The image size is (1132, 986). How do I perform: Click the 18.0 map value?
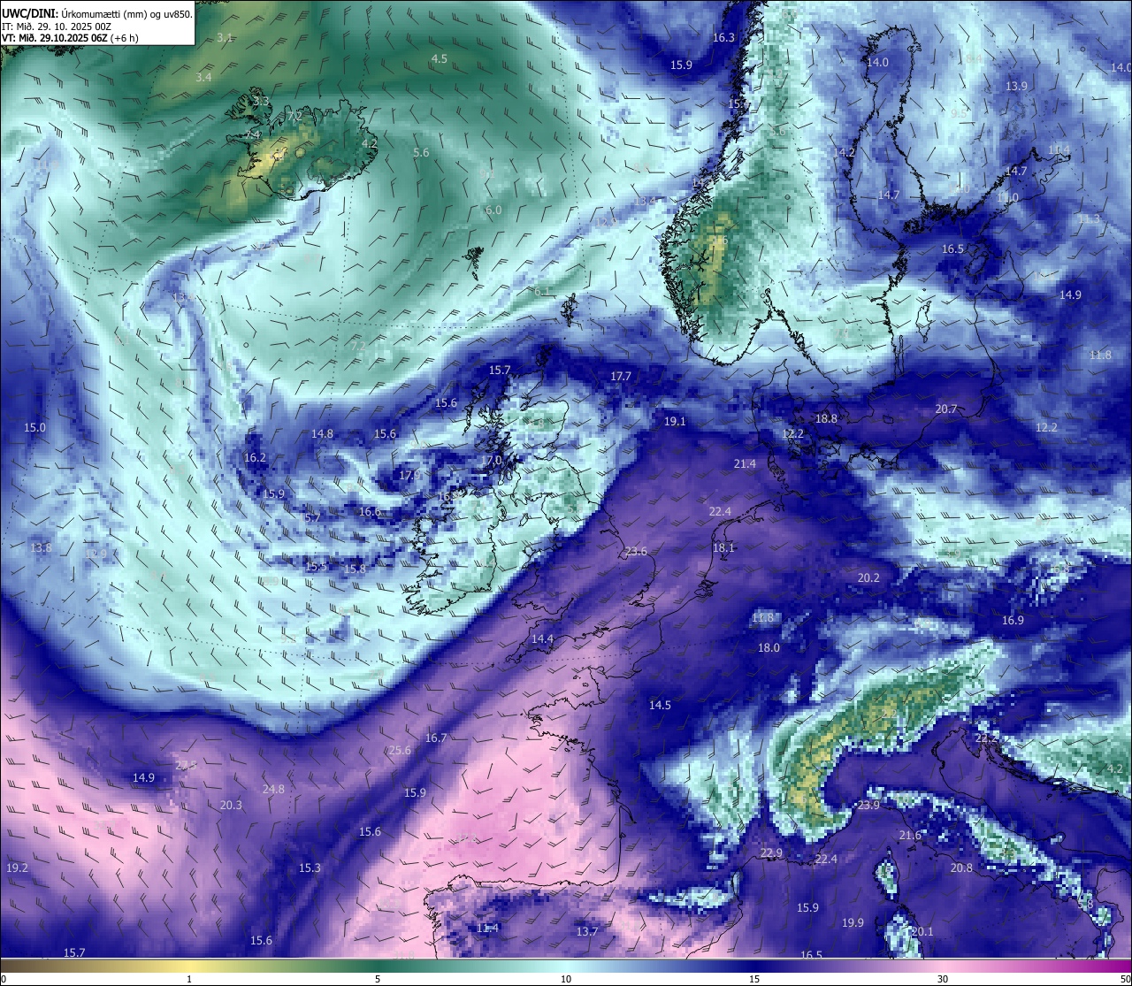tap(769, 648)
